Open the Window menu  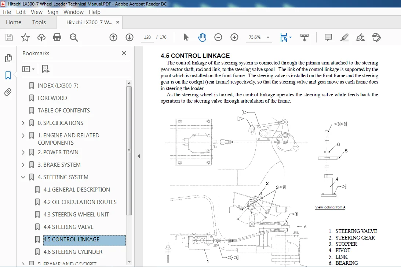73,12
